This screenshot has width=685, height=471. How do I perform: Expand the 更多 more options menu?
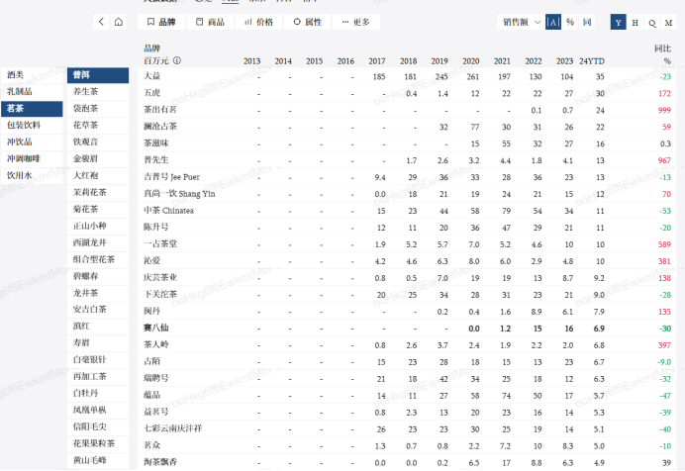click(354, 22)
